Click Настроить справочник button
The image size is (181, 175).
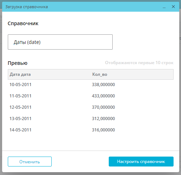141,162
